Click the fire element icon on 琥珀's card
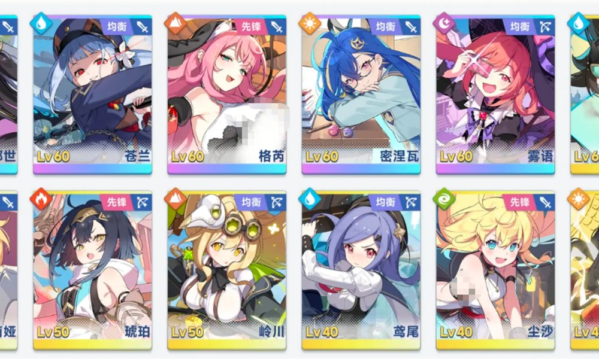 pyautogui.click(x=41, y=199)
